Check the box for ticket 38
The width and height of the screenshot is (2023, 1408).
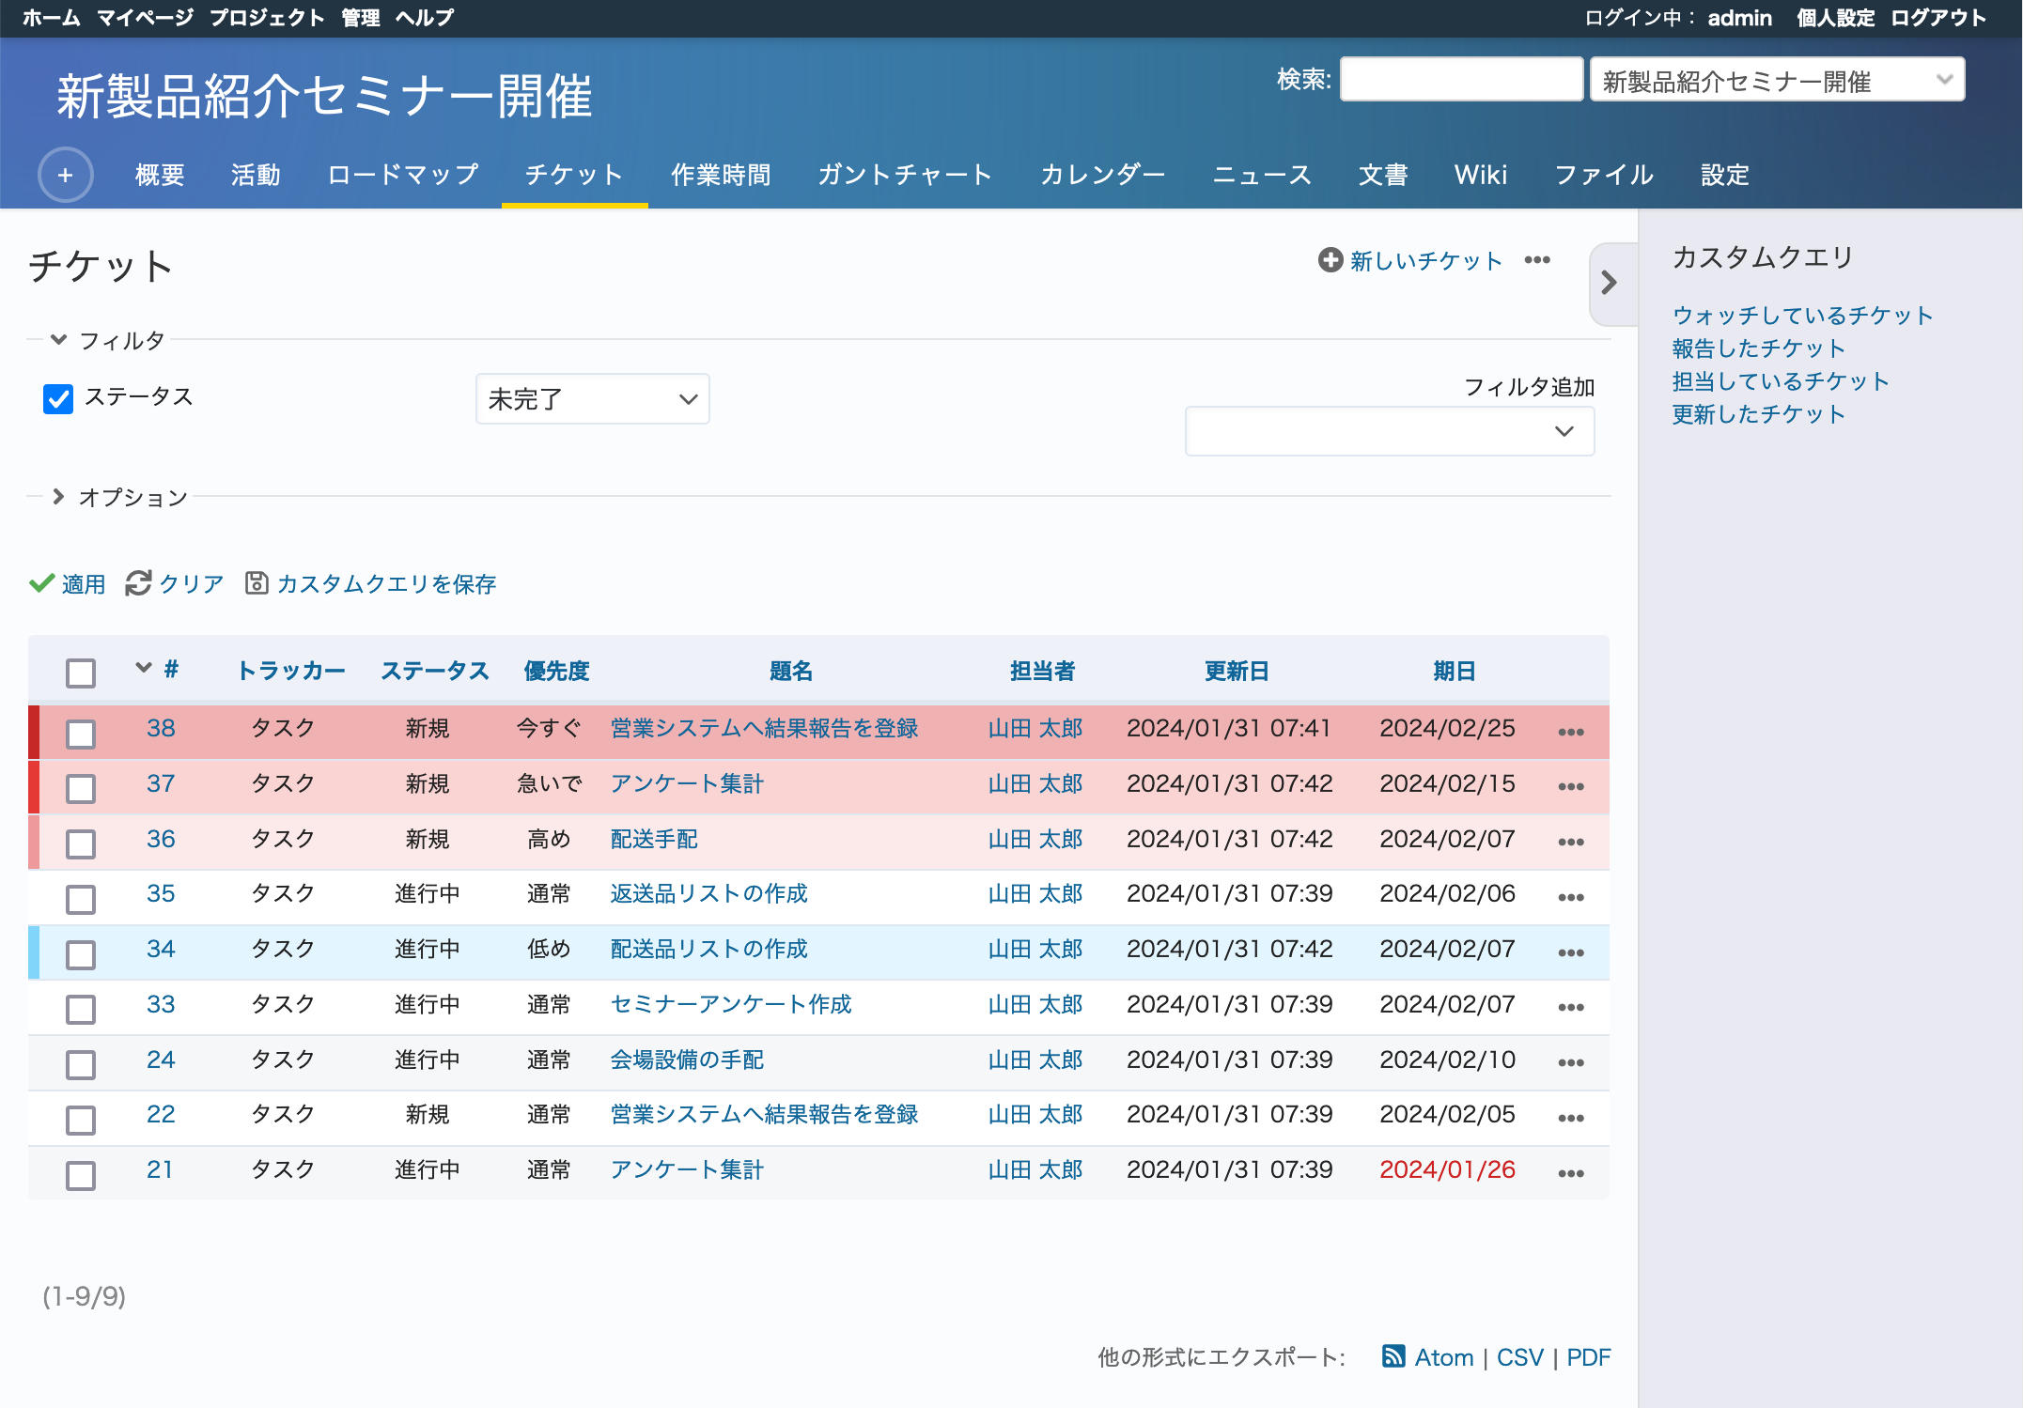[81, 734]
